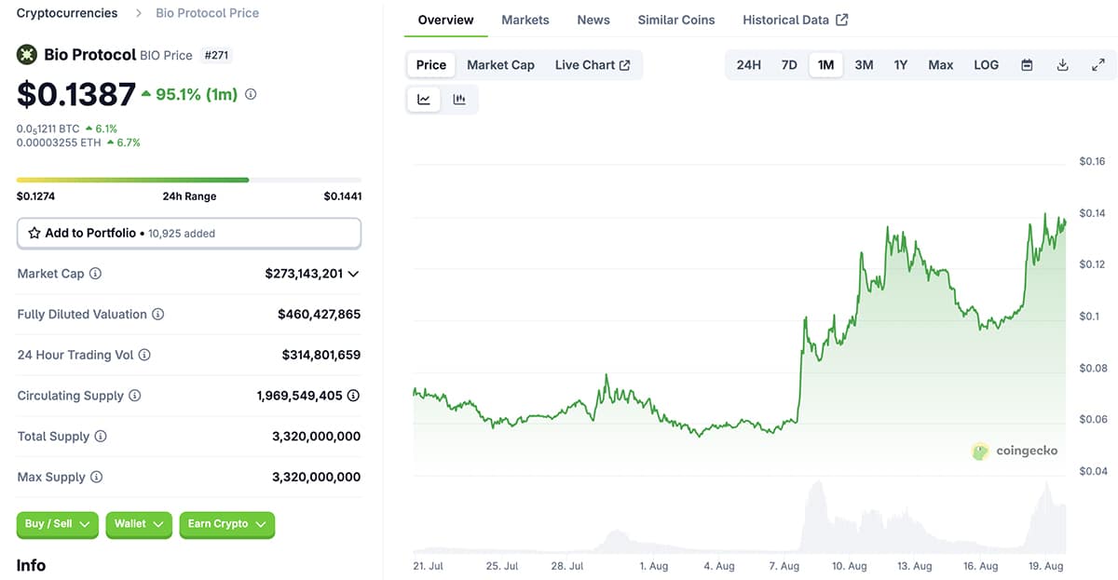Image resolution: width=1118 pixels, height=580 pixels.
Task: Select the Price chart toggle
Action: coord(431,65)
